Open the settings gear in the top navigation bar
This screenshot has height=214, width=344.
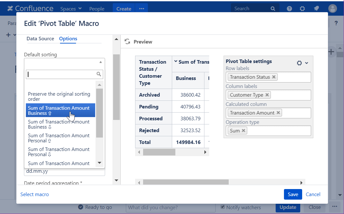point(302,9)
